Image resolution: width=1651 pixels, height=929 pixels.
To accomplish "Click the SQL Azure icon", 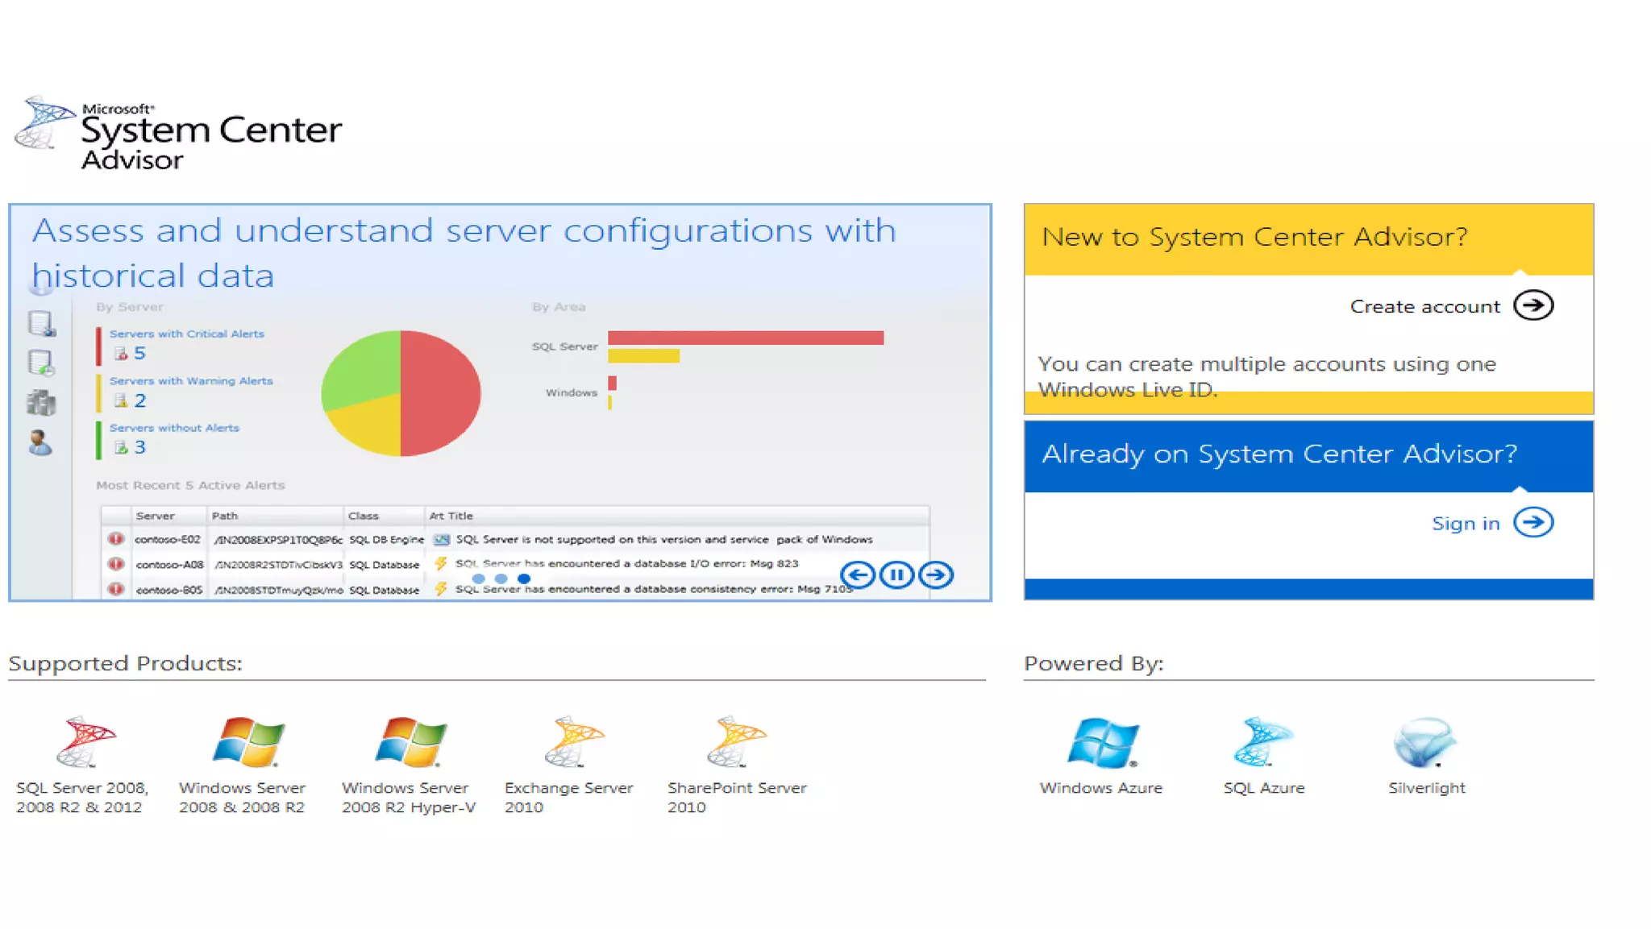I will (1263, 741).
